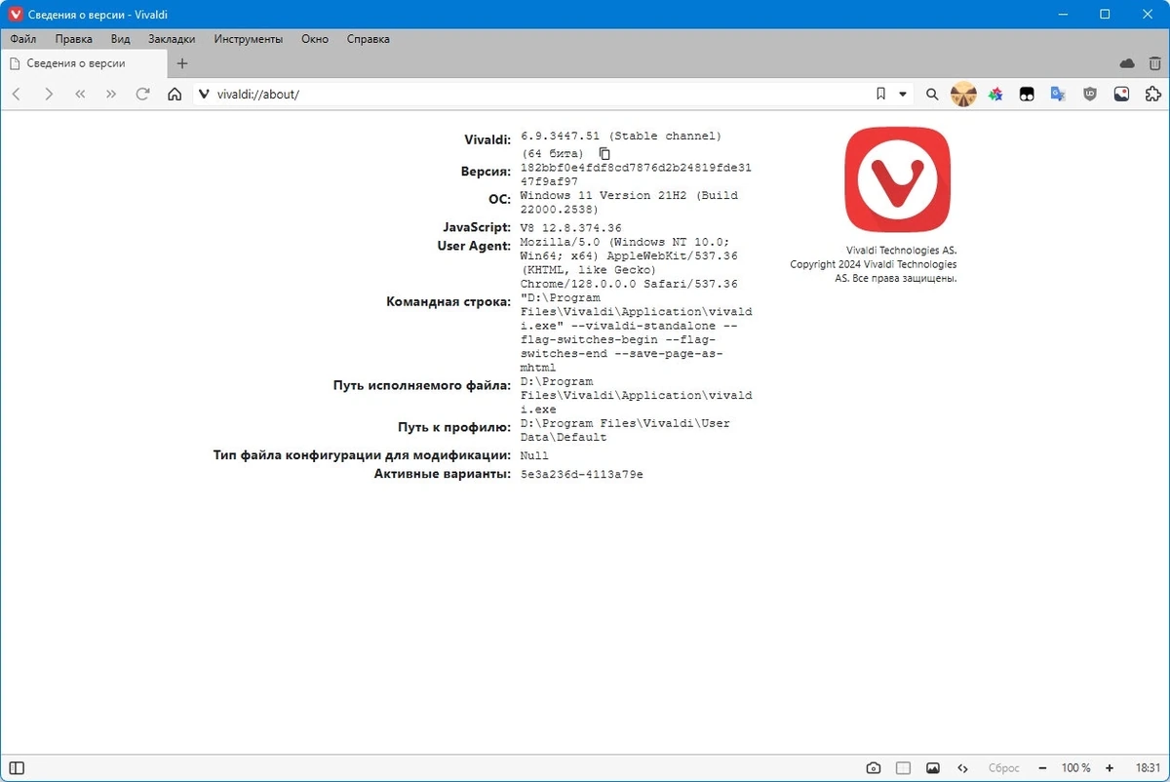
Task: Open the Файл menu
Action: tap(23, 39)
